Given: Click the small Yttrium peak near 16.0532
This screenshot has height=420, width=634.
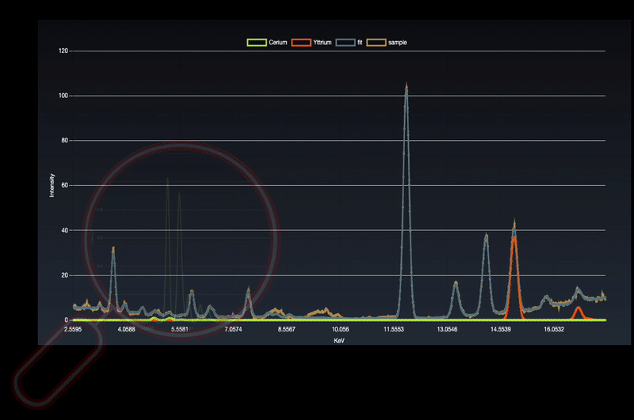Looking at the screenshot, I should tap(579, 310).
